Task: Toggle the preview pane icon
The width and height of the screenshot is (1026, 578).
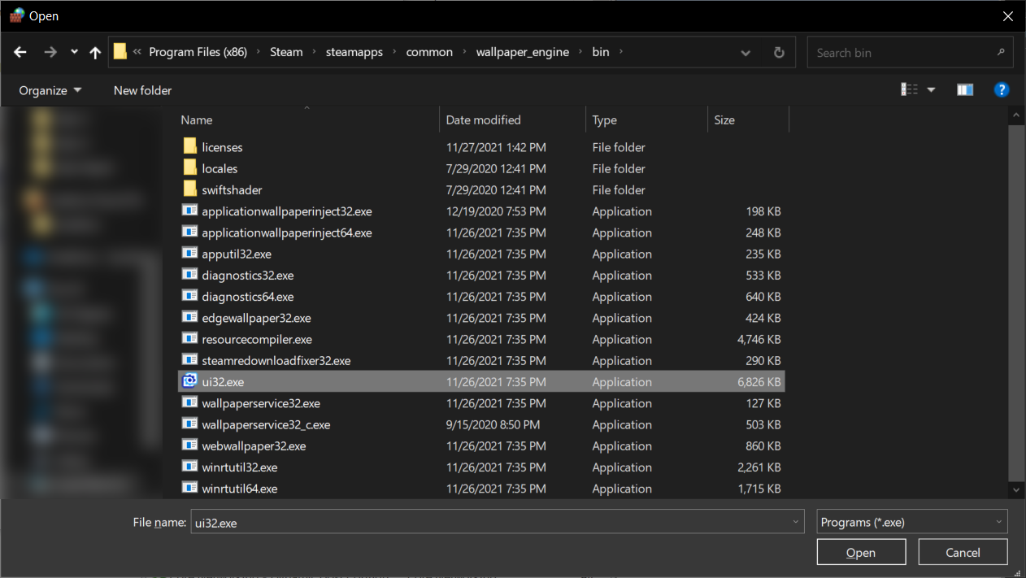Action: tap(965, 89)
